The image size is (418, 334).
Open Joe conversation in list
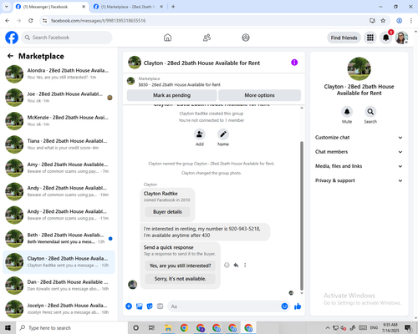(x=59, y=98)
